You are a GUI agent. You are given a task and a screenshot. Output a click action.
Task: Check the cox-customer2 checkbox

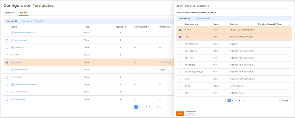tap(180, 51)
